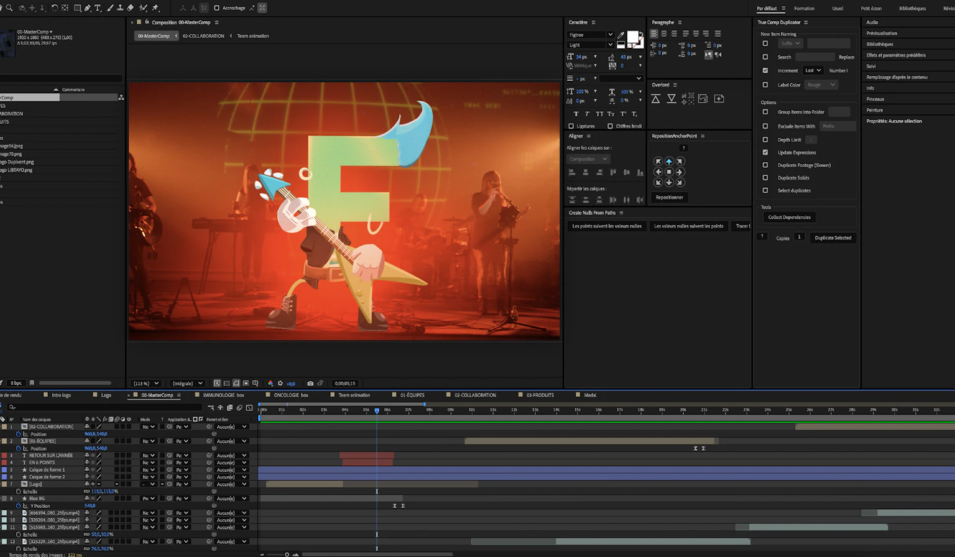Switch to the Formation workspace
The width and height of the screenshot is (955, 557).
[x=804, y=9]
